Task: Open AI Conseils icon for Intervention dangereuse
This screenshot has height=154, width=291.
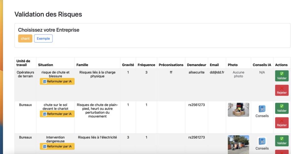Action: tap(262, 141)
